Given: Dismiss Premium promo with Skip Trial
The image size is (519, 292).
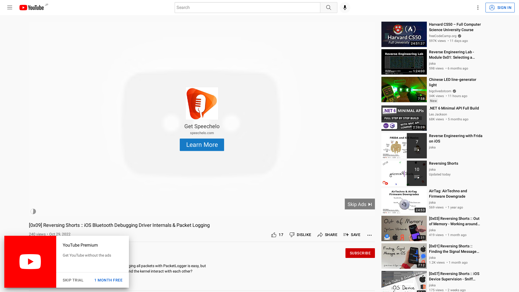Looking at the screenshot, I should click(x=73, y=280).
